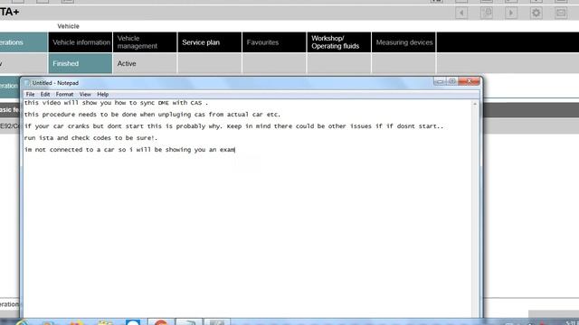579x325 pixels.
Task: Click the line 'im not connected to a car'
Action: [129, 150]
